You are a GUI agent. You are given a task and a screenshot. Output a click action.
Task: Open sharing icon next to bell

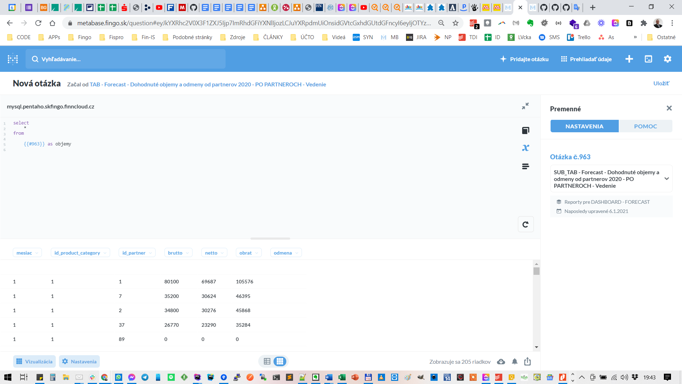pyautogui.click(x=527, y=362)
